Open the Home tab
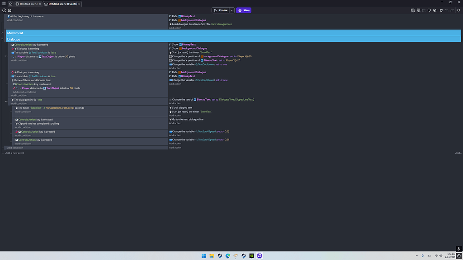 [11, 4]
